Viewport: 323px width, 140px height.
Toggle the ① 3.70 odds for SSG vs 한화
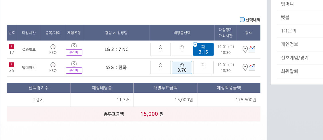pyautogui.click(x=182, y=68)
